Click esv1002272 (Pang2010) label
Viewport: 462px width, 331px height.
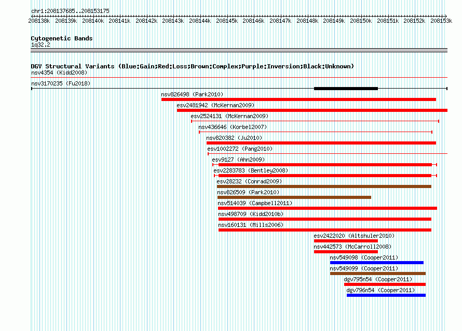pyautogui.click(x=240, y=149)
